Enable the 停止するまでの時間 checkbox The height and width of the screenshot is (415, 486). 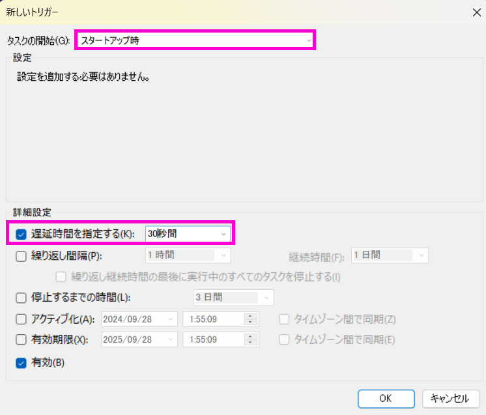pyautogui.click(x=21, y=298)
